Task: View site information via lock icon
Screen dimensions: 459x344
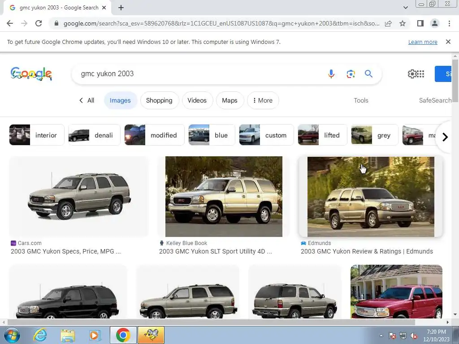Action: click(56, 23)
